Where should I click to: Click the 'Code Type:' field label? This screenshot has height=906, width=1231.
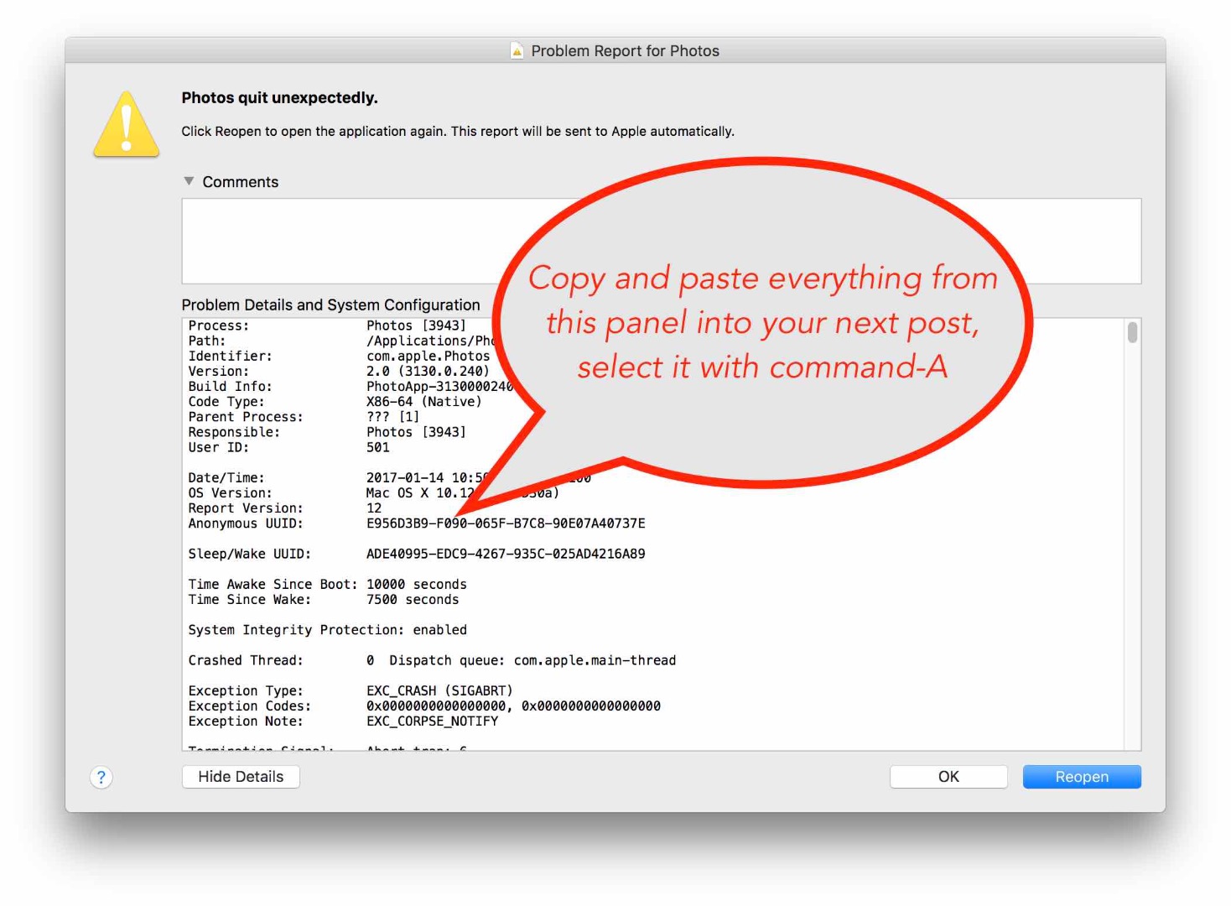(x=226, y=402)
